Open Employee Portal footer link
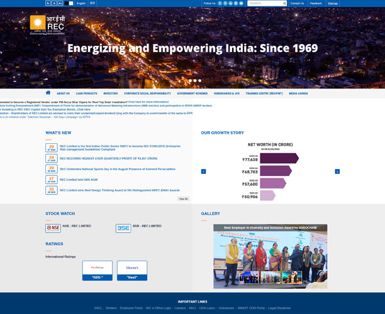The image size is (385, 314). click(x=131, y=308)
